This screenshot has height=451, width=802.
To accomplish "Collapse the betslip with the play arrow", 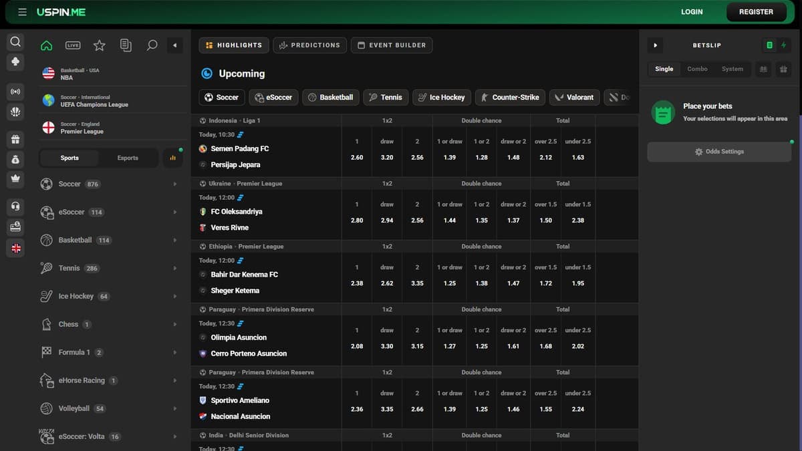I will pos(655,45).
